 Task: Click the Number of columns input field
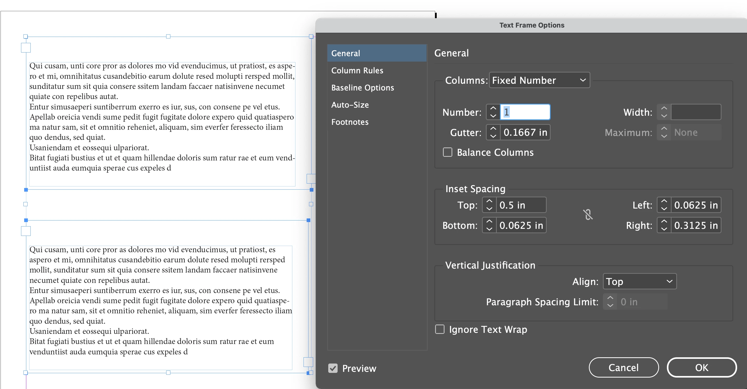click(525, 112)
